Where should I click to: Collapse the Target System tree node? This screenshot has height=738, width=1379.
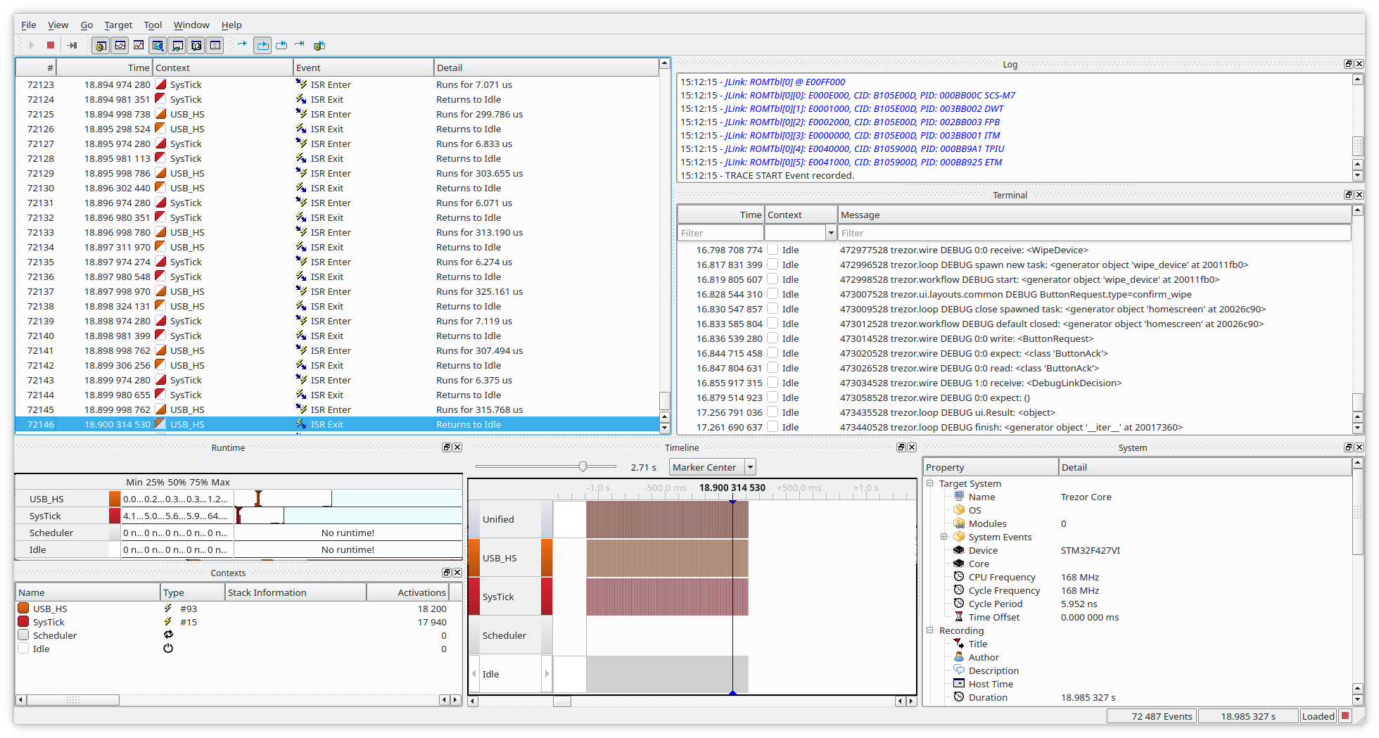pos(930,483)
